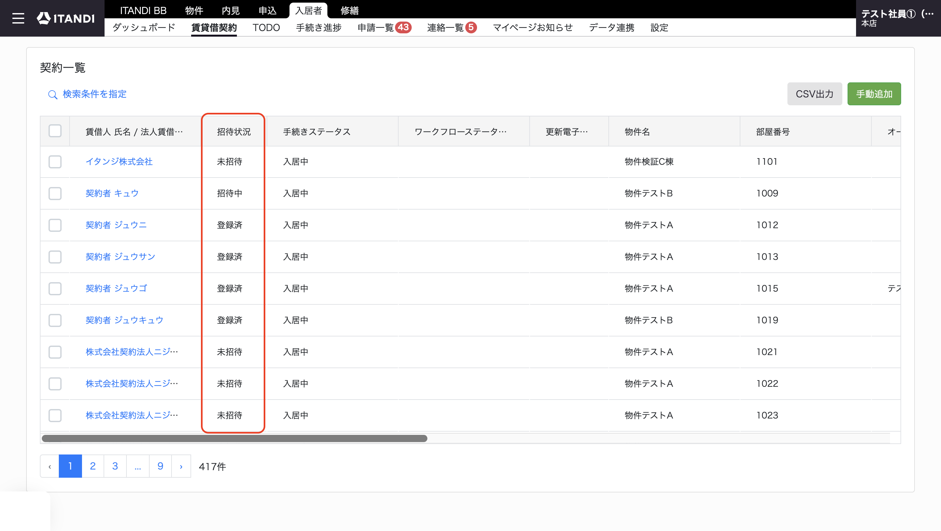
Task: Check the 契約者 ジュウゴ row checkbox
Action: 55,289
